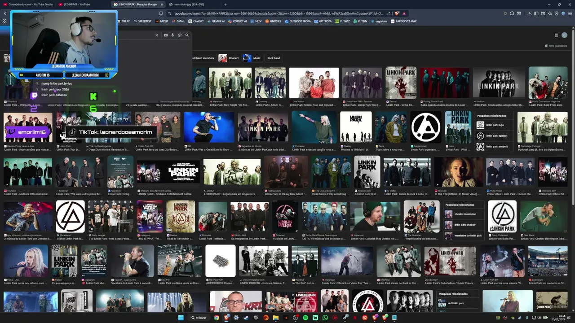This screenshot has height=323, width=575.
Task: Open the GP TROPA bookmark
Action: point(323,21)
